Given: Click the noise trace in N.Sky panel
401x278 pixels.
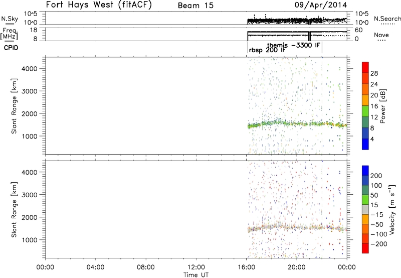Looking at the screenshot, I should 297,21.
